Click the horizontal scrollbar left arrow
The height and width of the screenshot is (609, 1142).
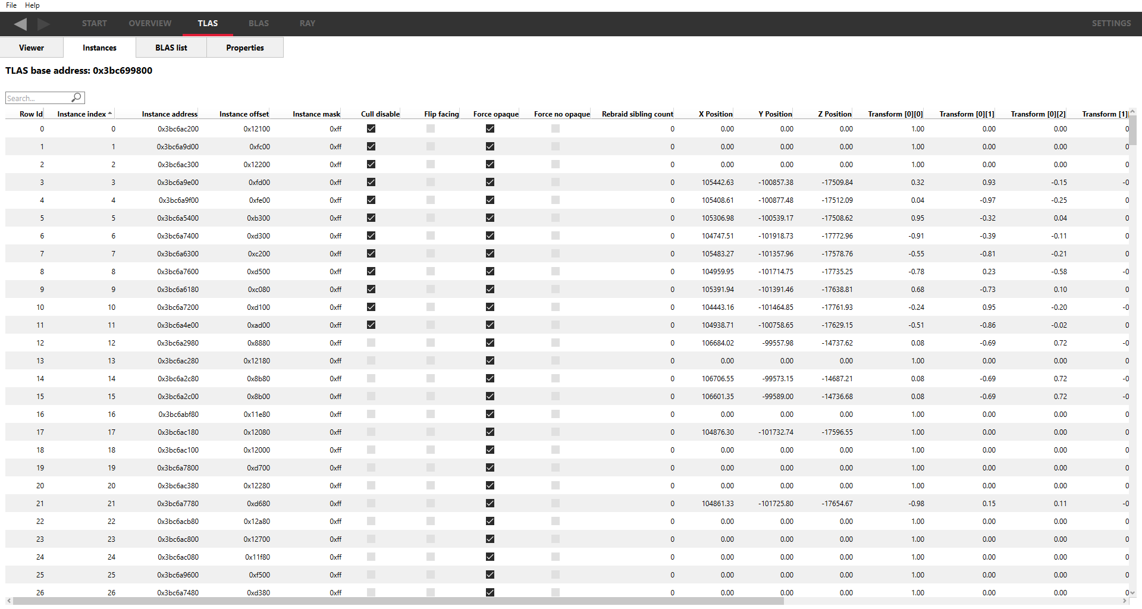click(9, 601)
